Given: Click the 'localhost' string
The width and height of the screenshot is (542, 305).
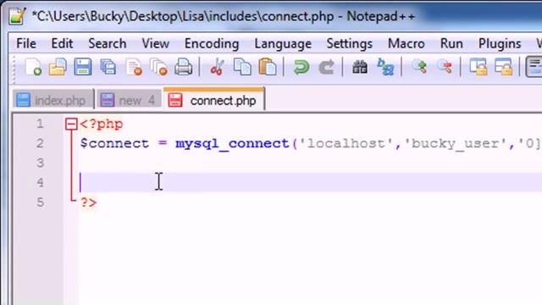Looking at the screenshot, I should tap(346, 143).
